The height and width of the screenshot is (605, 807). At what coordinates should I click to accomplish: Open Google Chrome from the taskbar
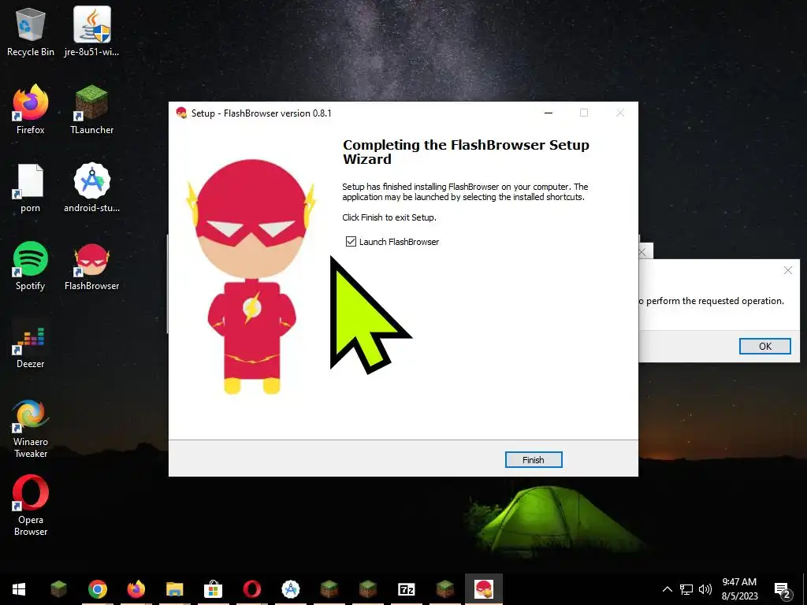click(97, 589)
